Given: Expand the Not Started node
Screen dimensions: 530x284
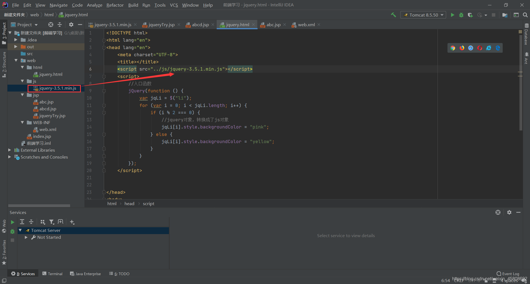Looking at the screenshot, I should [x=26, y=237].
